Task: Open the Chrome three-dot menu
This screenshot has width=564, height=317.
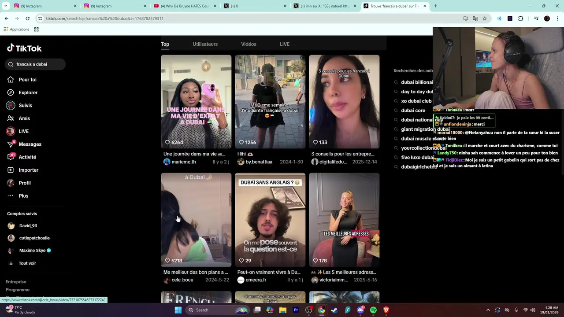Action: 557,18
